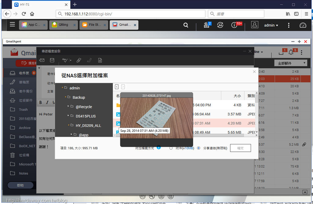
Task: Open the QTS more options dots
Action: click(x=289, y=25)
